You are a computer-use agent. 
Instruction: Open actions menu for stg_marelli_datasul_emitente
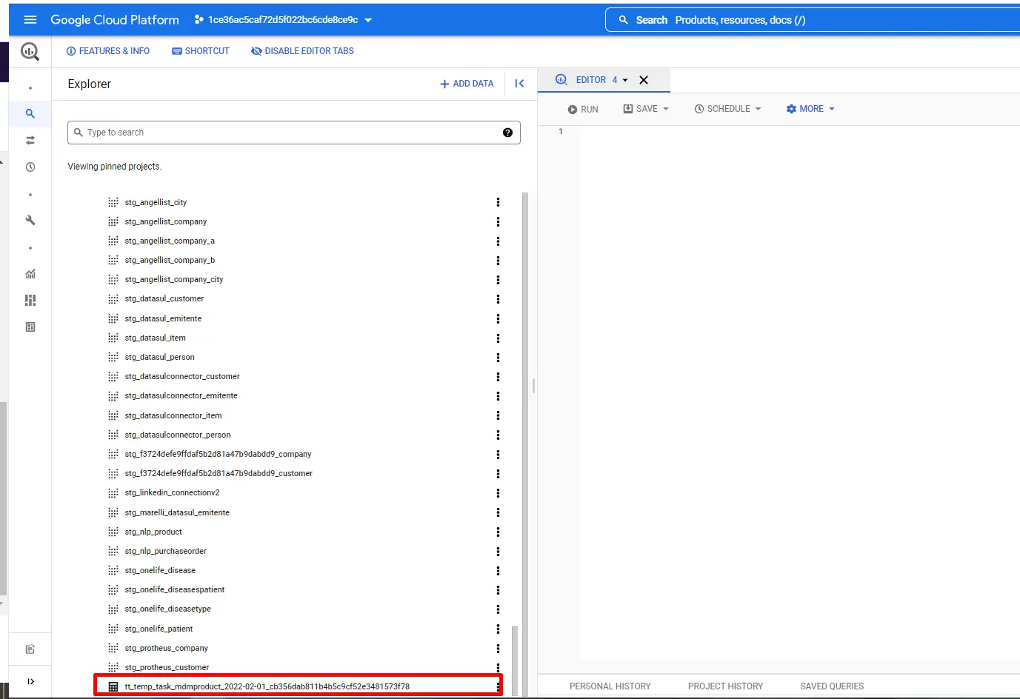click(498, 512)
